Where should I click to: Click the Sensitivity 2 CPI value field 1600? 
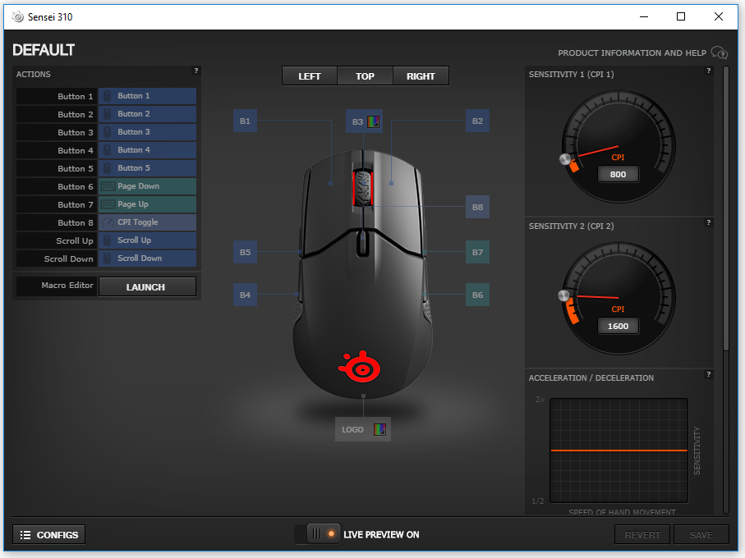click(618, 326)
